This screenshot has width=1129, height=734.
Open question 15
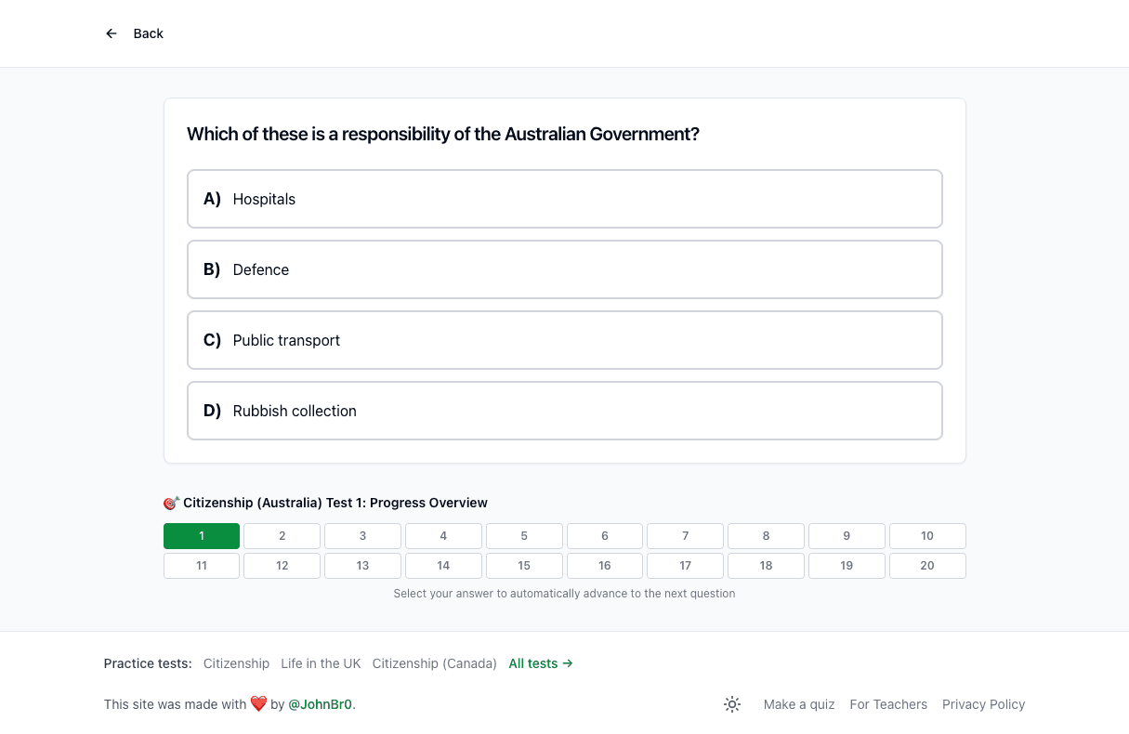pos(524,566)
